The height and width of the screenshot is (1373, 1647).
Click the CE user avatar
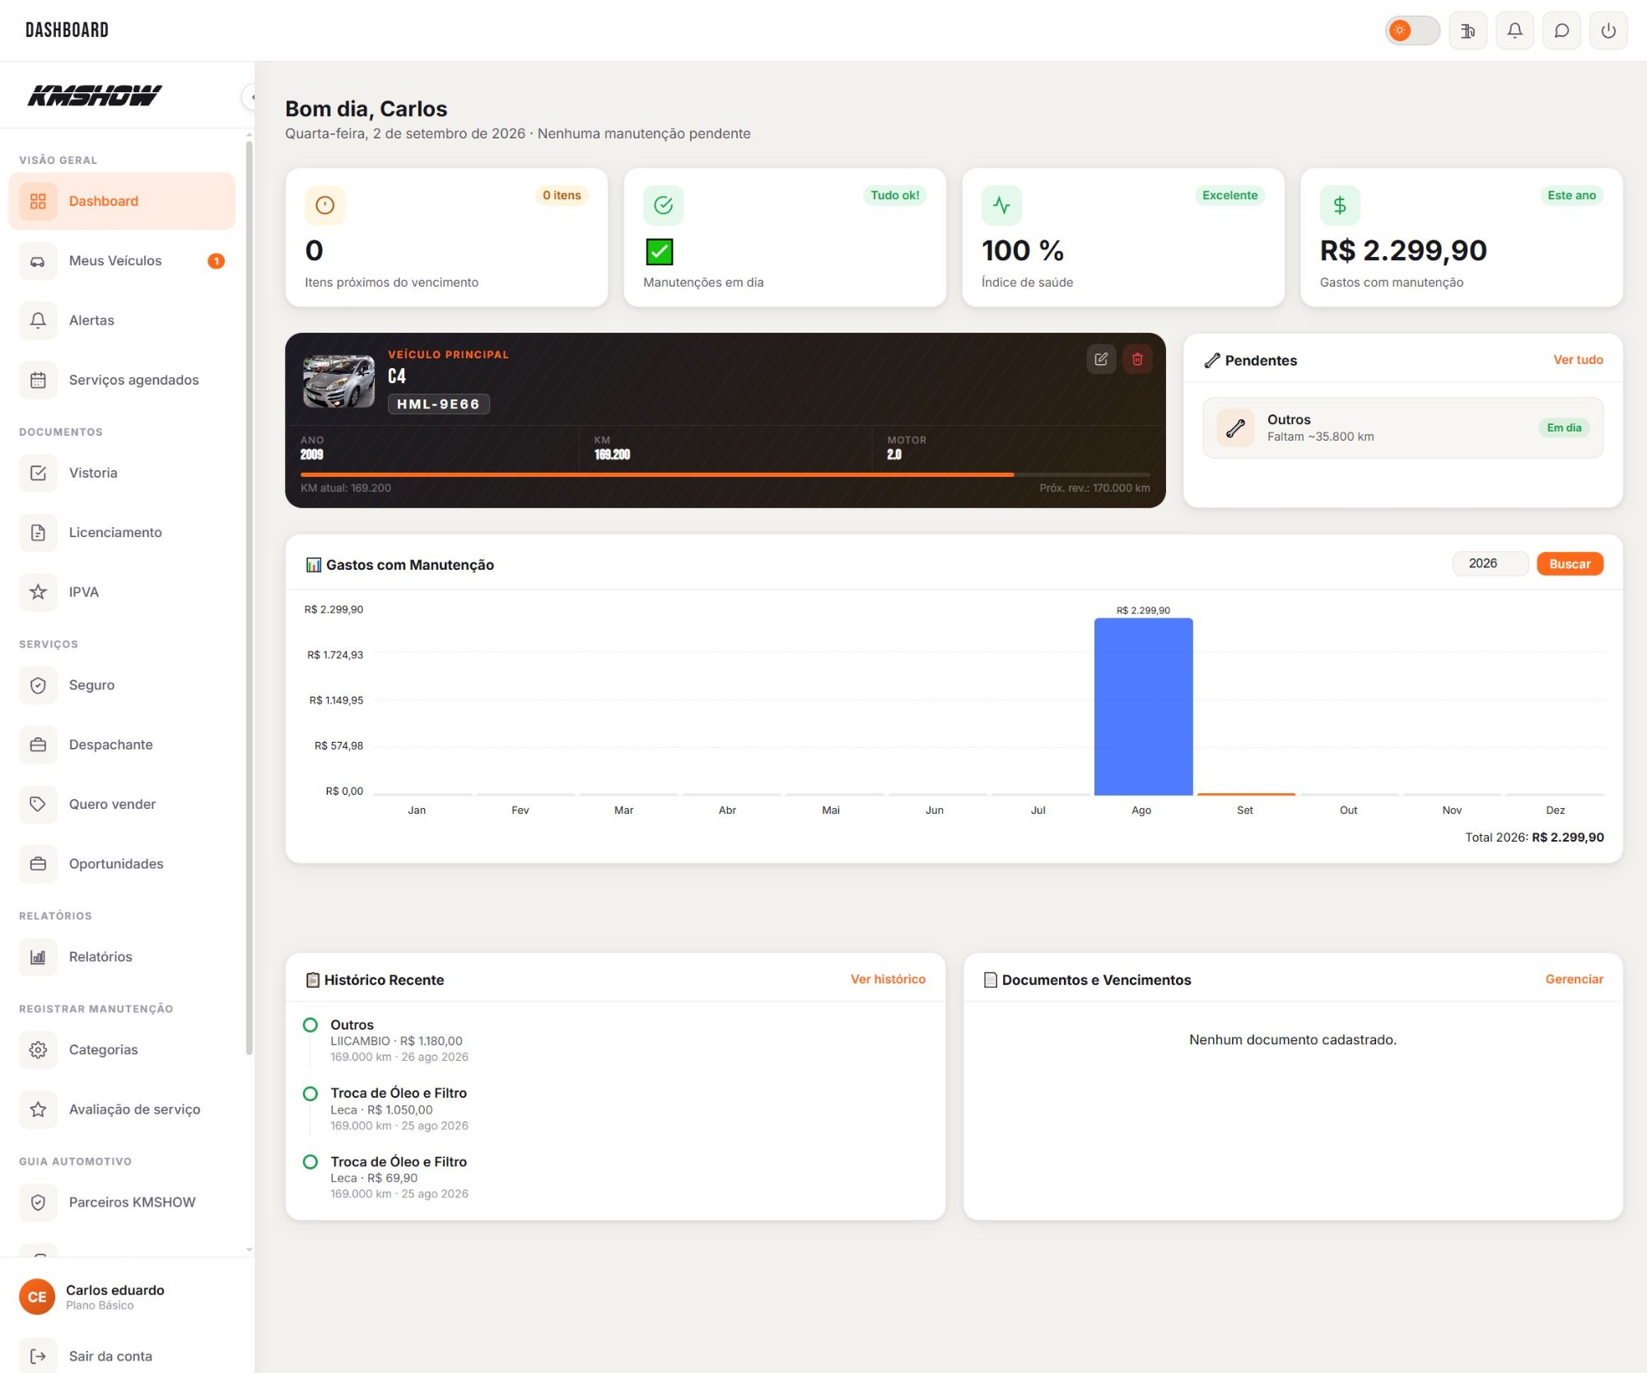coord(37,1297)
